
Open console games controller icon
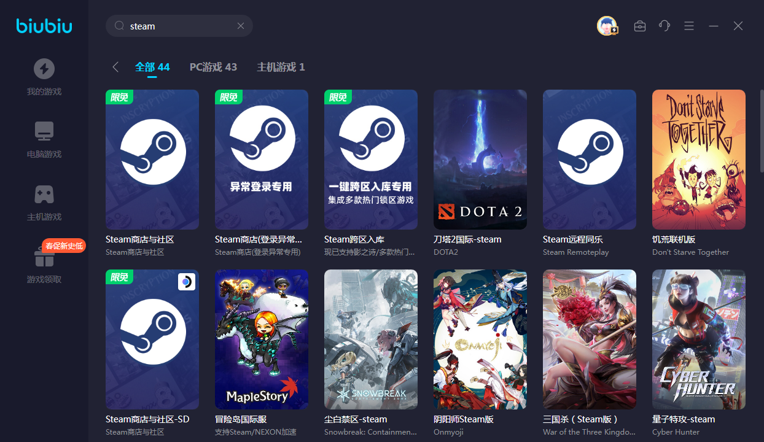[44, 194]
